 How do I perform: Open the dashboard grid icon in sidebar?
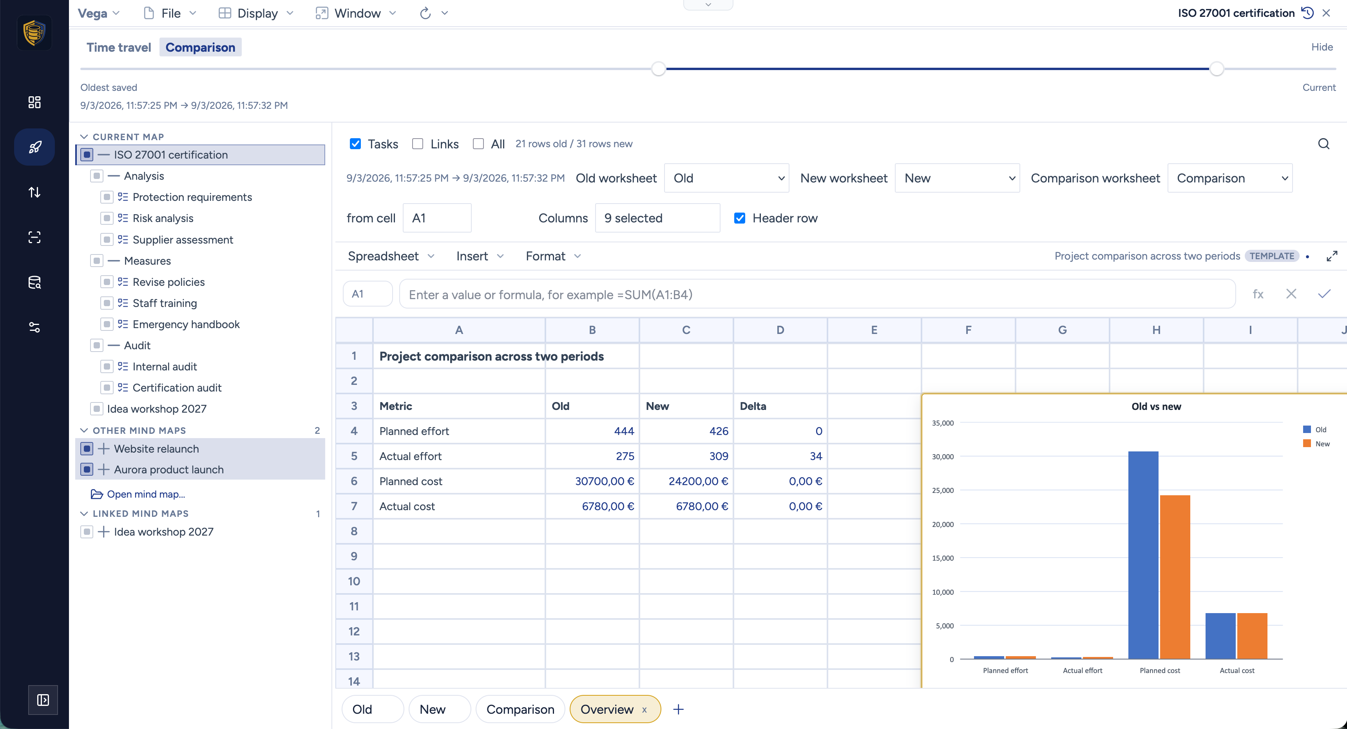click(x=34, y=102)
